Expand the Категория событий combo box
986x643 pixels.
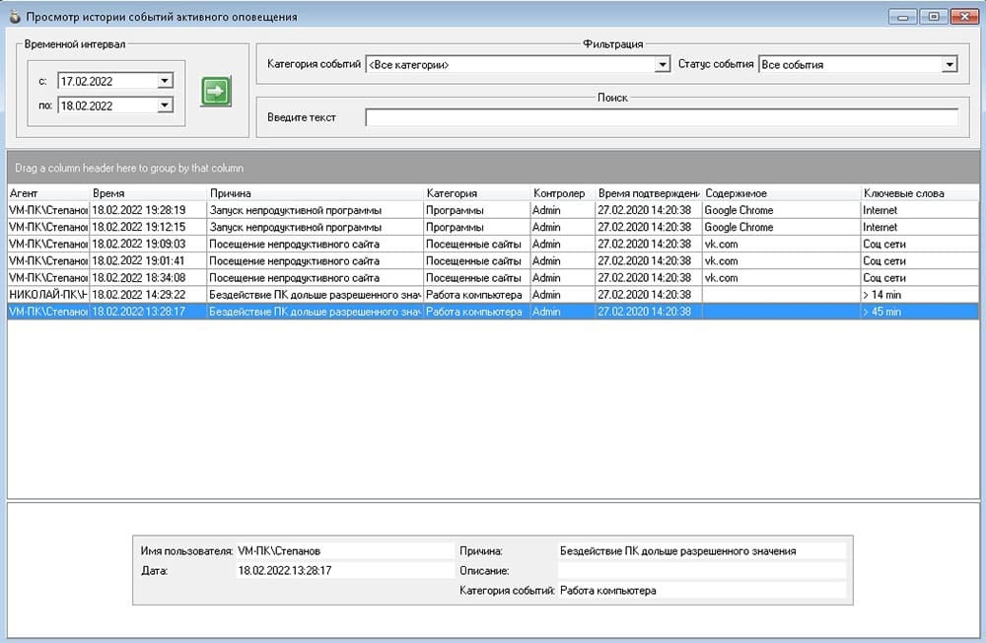(x=663, y=64)
